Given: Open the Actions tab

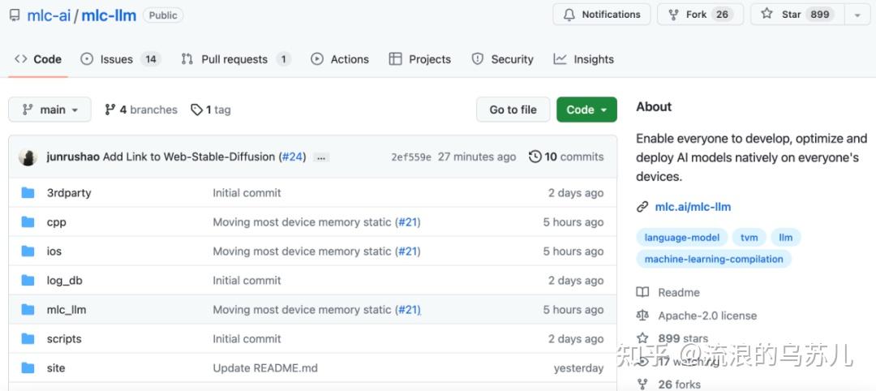Looking at the screenshot, I should 340,59.
